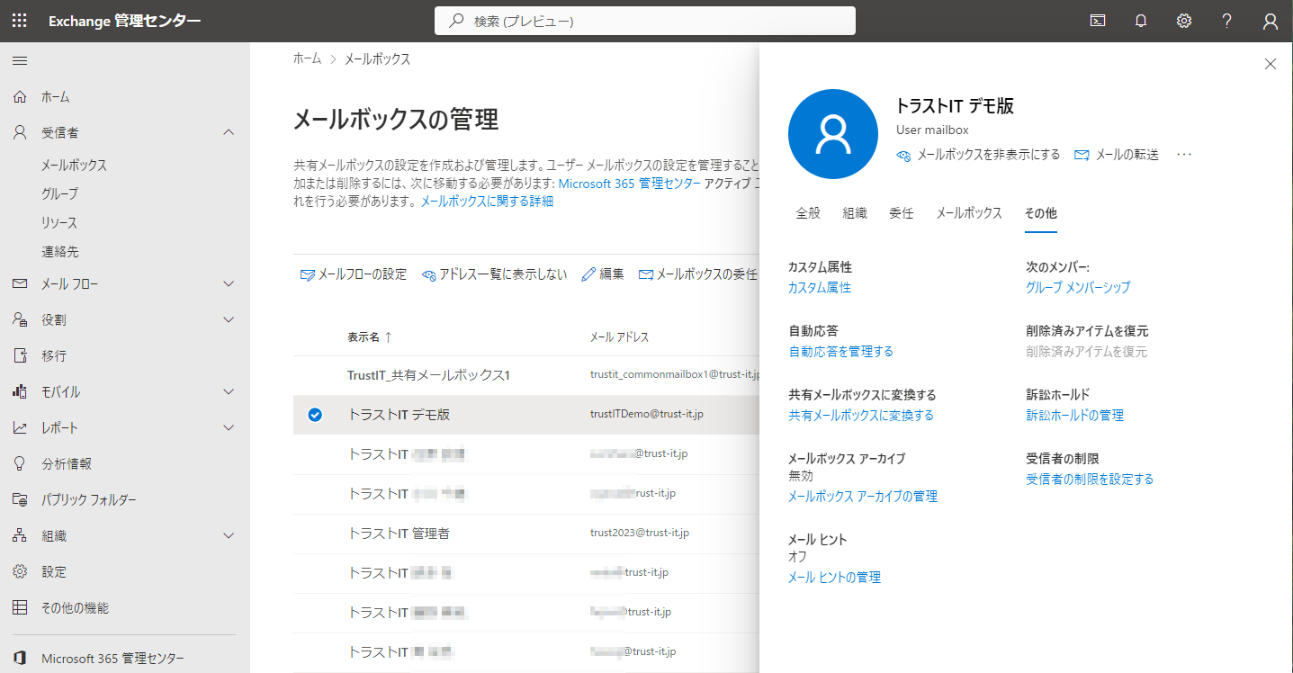Click the notifications bell icon
1293x673 pixels.
[1141, 21]
